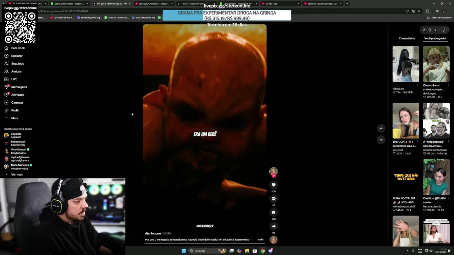Image resolution: width=454 pixels, height=255 pixels.
Task: Go to next video with down arrow
Action: (381, 140)
